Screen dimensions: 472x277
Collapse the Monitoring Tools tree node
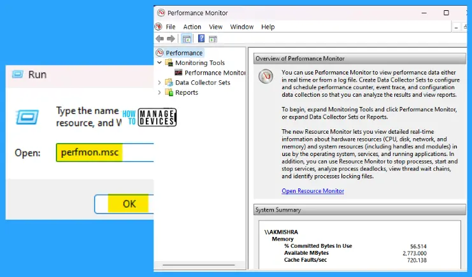click(x=159, y=62)
